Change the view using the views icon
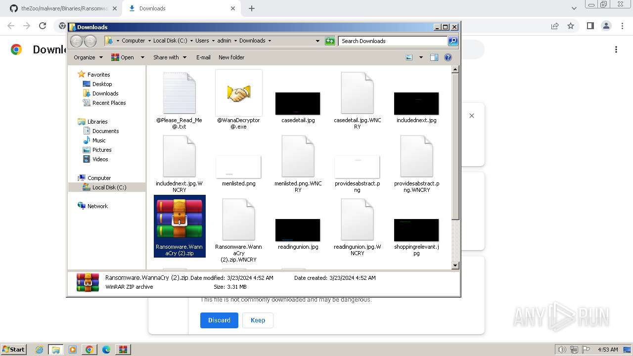Screen dimensions: 633x356 tap(409, 57)
